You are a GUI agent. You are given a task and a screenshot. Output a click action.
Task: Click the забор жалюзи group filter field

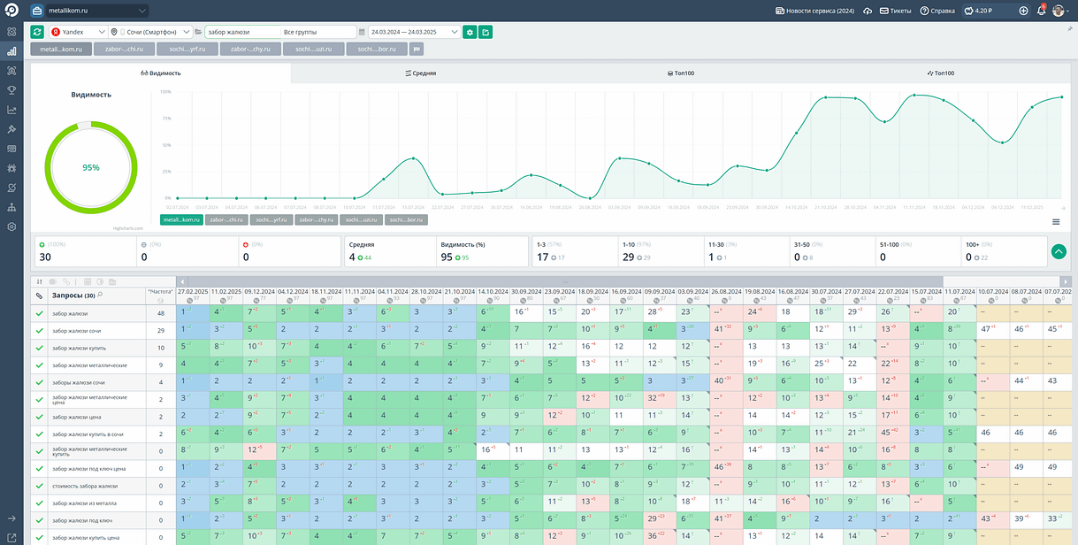click(241, 32)
